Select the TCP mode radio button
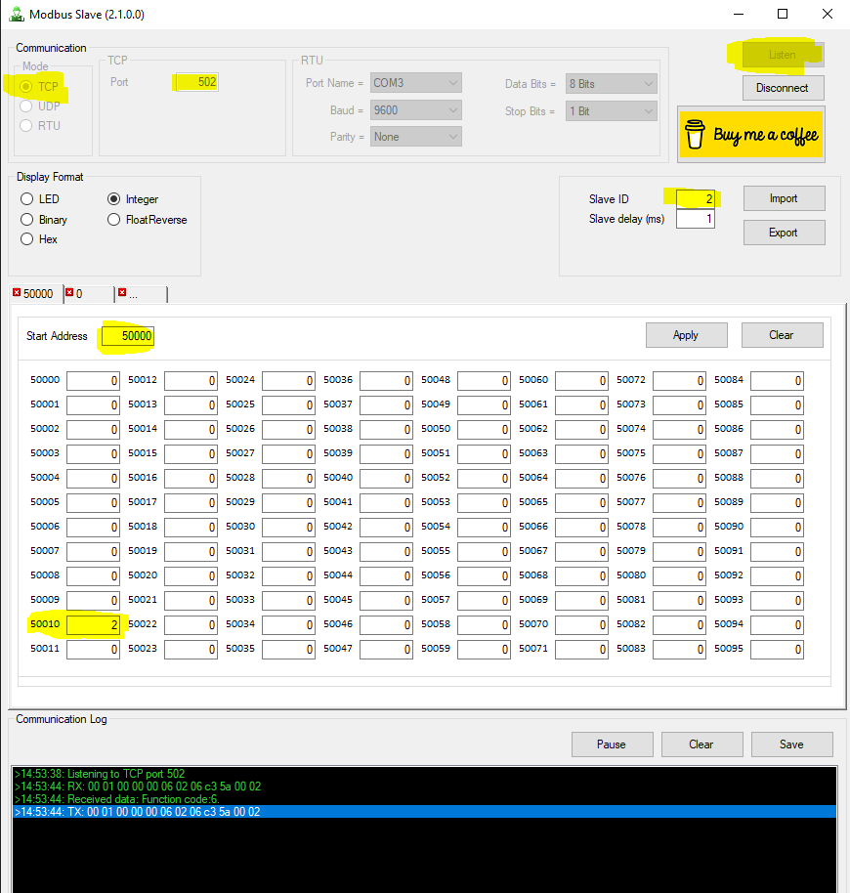Screen dimensions: 850x893 (25, 87)
